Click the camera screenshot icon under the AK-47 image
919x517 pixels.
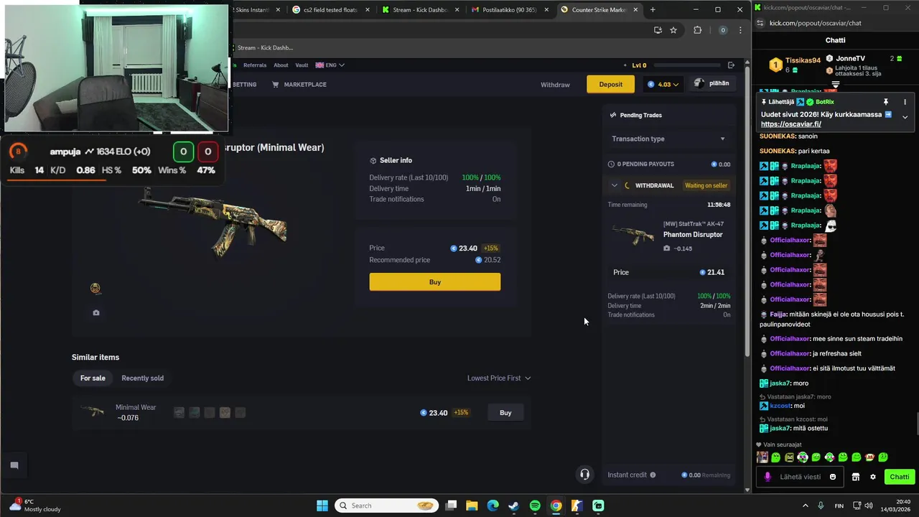(96, 313)
